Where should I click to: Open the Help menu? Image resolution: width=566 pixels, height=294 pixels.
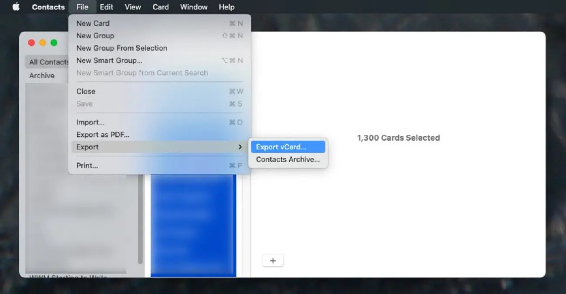pos(226,7)
